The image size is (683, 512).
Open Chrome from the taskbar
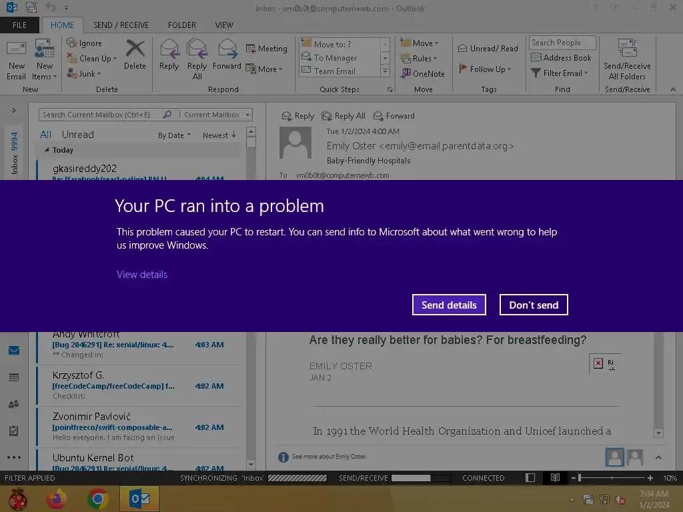(x=97, y=499)
